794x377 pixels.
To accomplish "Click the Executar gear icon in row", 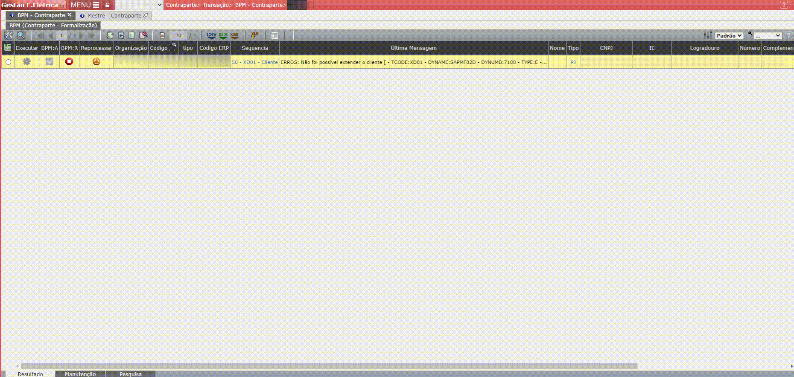I will [x=27, y=62].
